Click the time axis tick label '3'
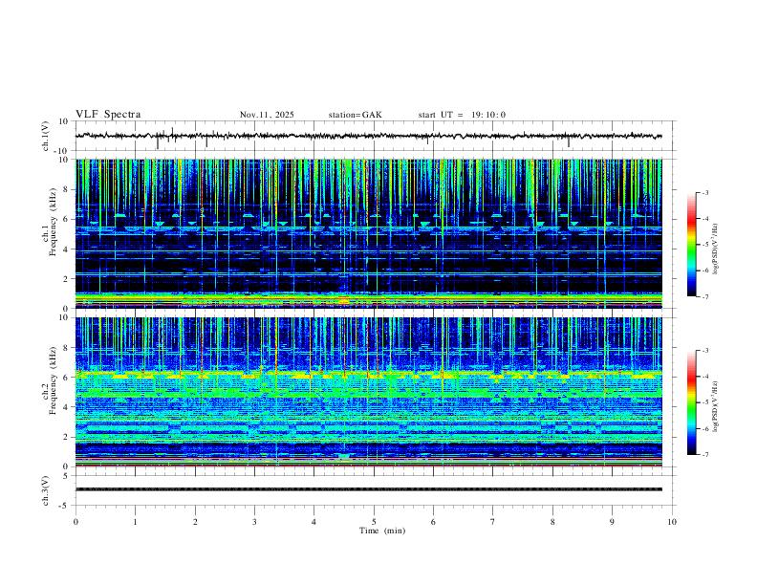This screenshot has height=585, width=757. tap(254, 522)
